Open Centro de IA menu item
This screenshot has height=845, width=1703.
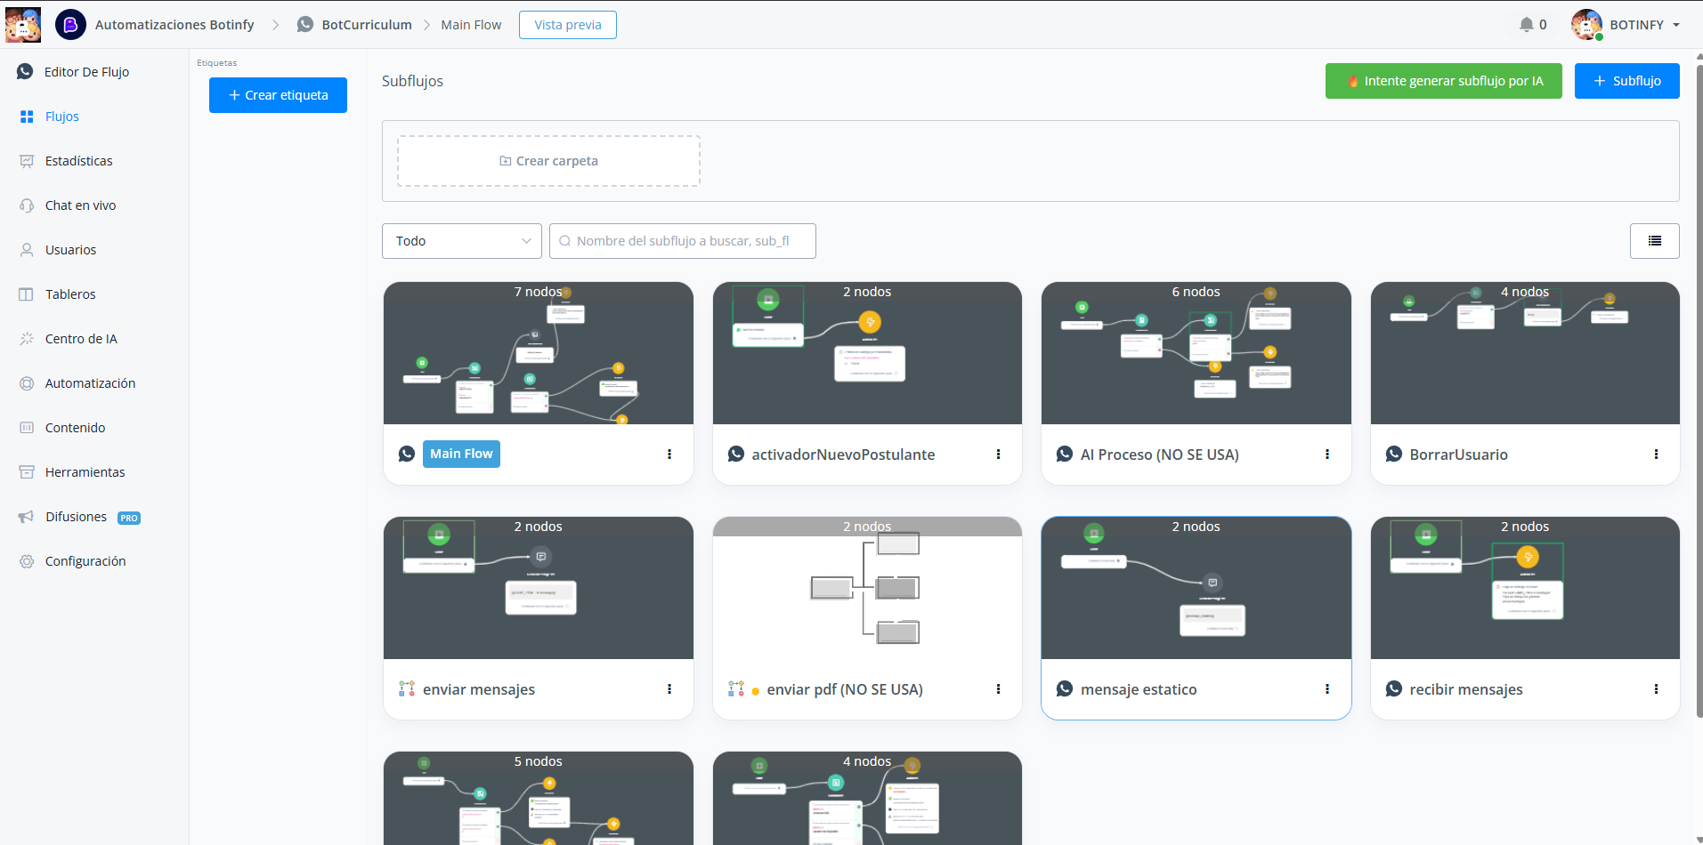tap(81, 339)
